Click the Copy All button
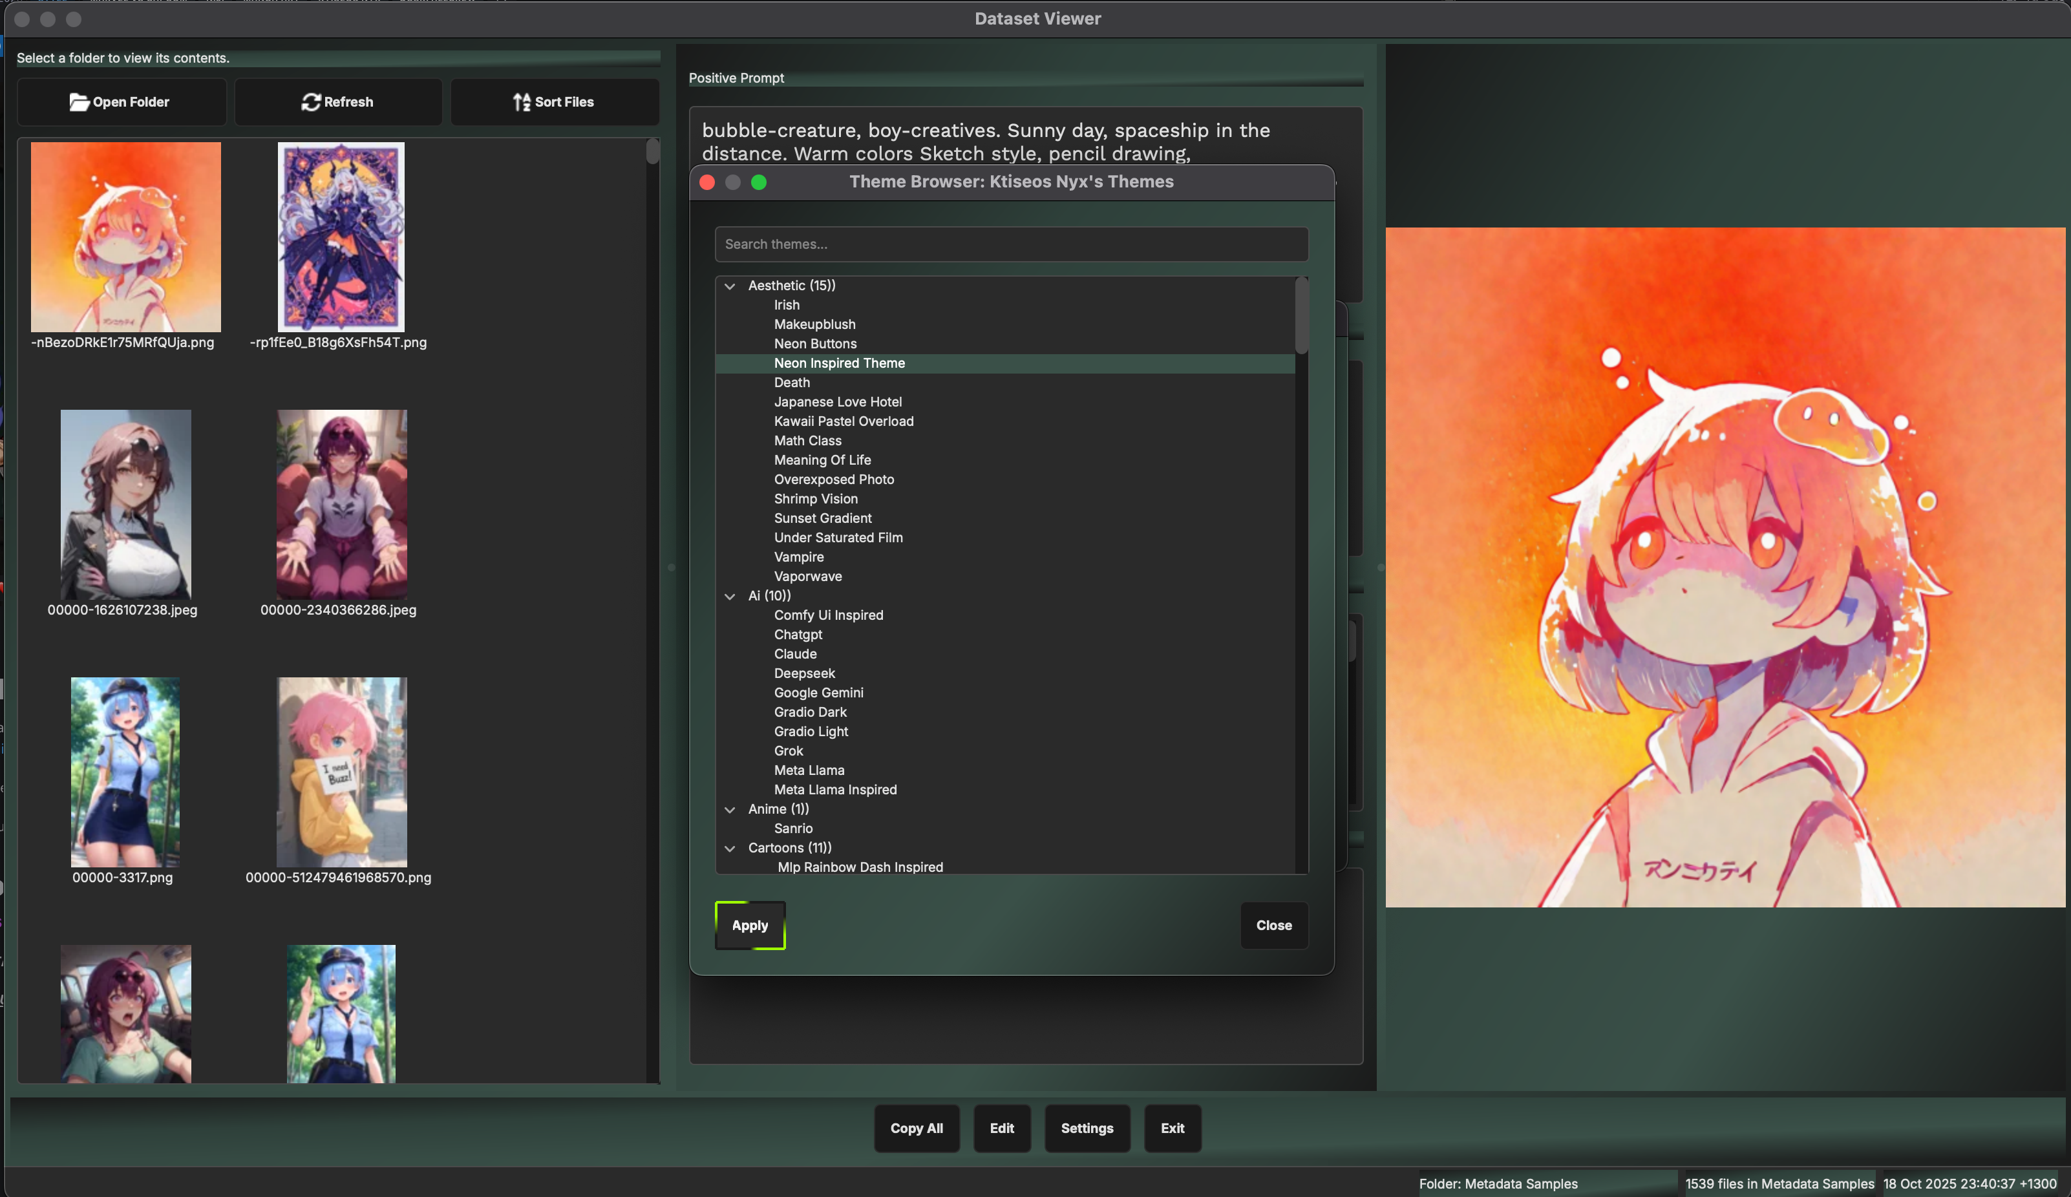2071x1197 pixels. coord(917,1128)
